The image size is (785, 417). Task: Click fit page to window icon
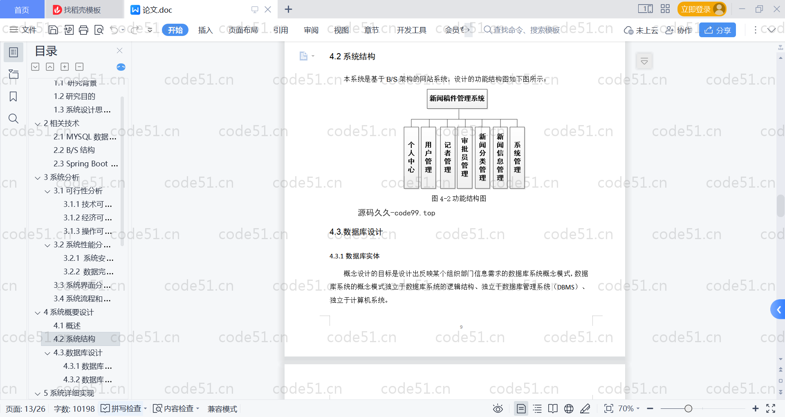click(609, 408)
